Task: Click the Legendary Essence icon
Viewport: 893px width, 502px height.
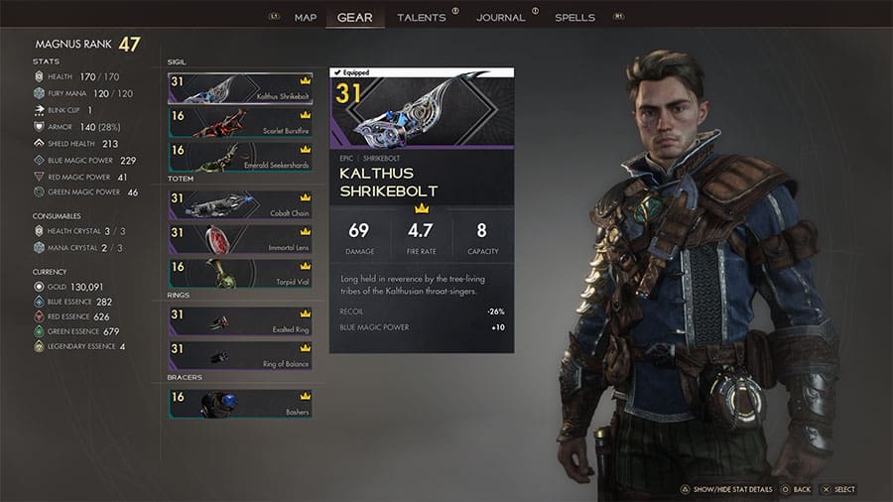Action: tap(39, 346)
